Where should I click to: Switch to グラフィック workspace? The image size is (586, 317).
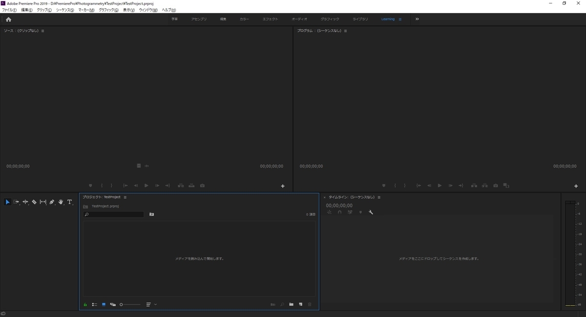330,19
